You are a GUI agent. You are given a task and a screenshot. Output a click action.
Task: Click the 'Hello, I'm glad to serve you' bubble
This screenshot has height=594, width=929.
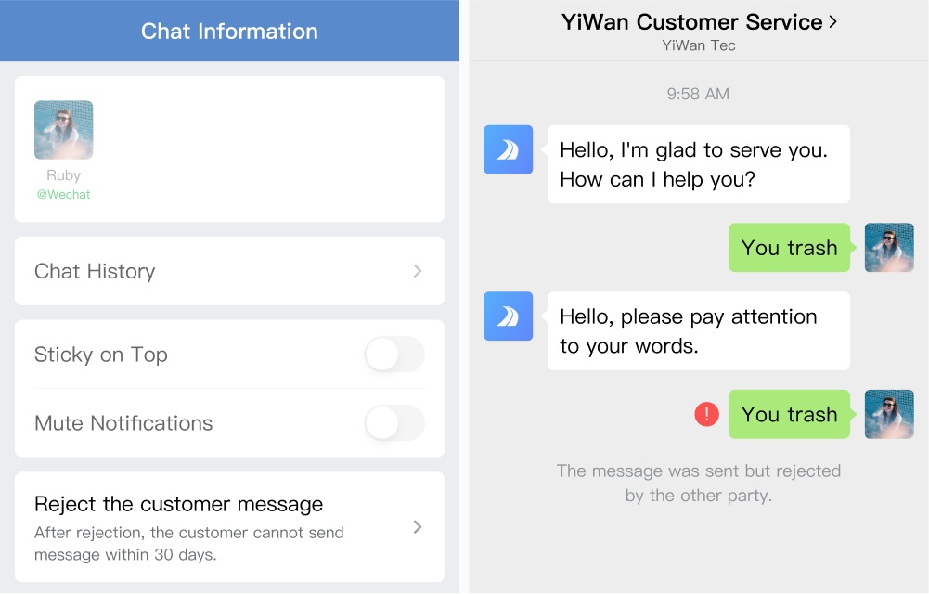[x=699, y=164]
